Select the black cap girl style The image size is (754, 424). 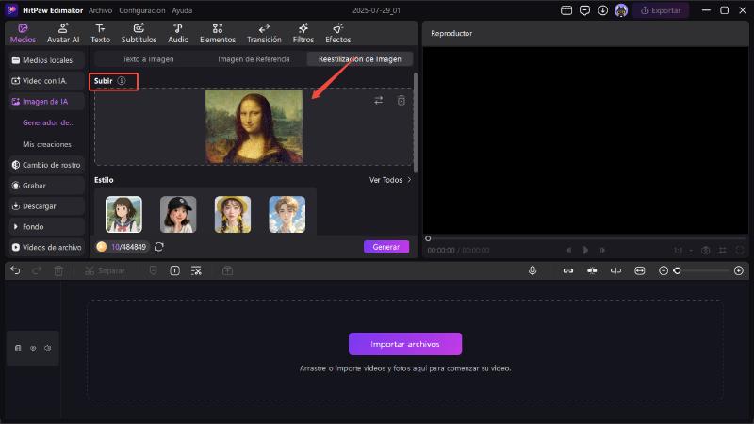178,215
